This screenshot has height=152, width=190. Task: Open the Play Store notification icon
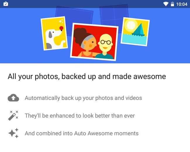click(x=6, y=4)
